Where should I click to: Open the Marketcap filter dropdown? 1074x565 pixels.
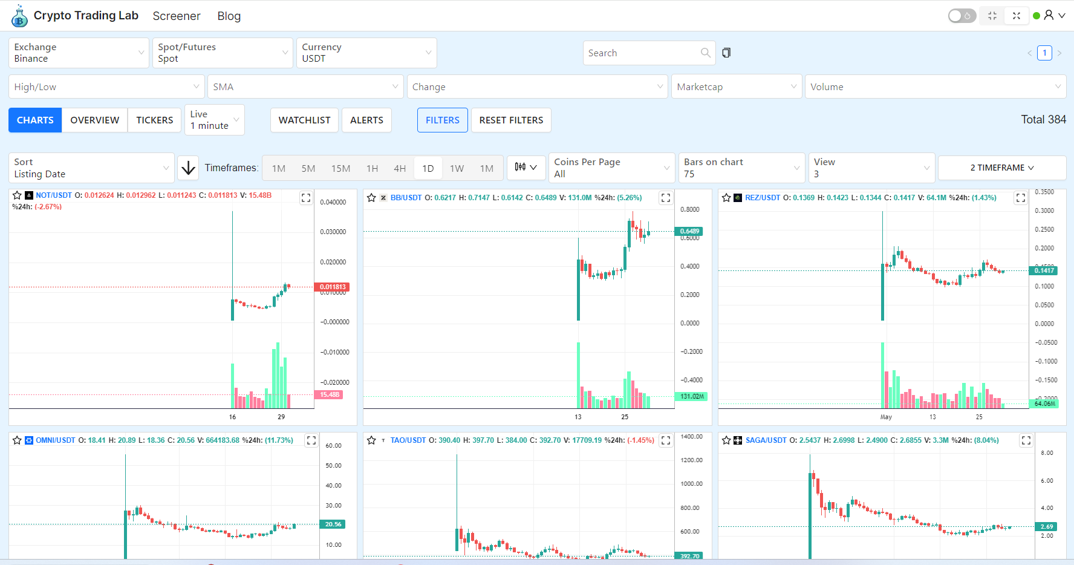point(737,87)
